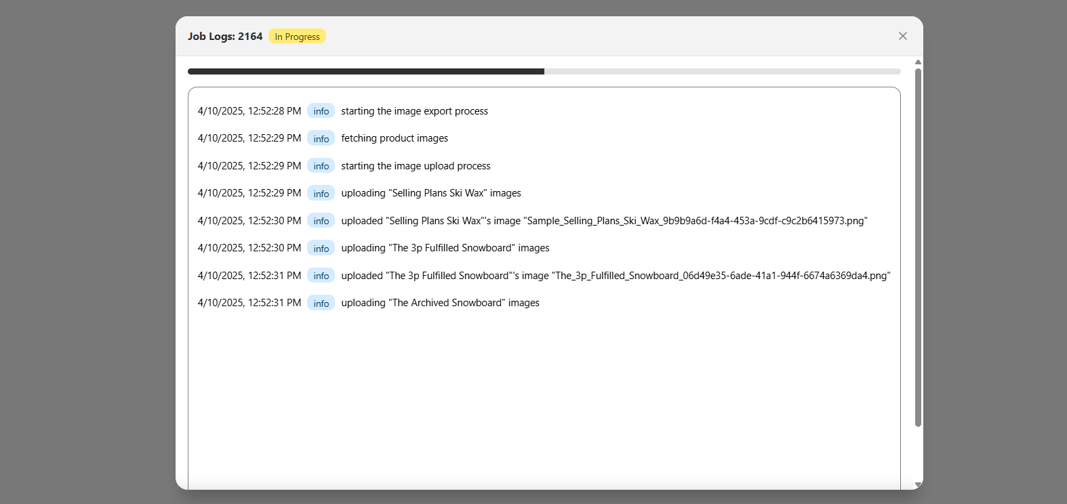
Task: Click the last log entry's 12:52:31 PM timestamp
Action: click(x=249, y=303)
